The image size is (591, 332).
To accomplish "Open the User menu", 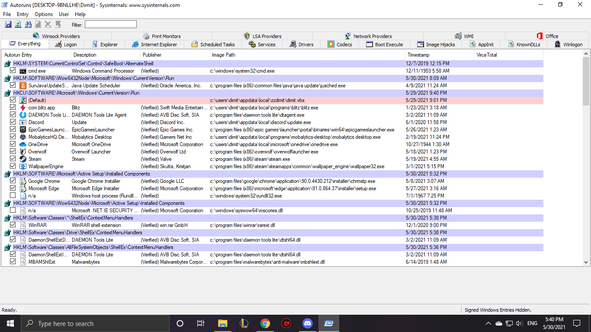I will tap(64, 14).
